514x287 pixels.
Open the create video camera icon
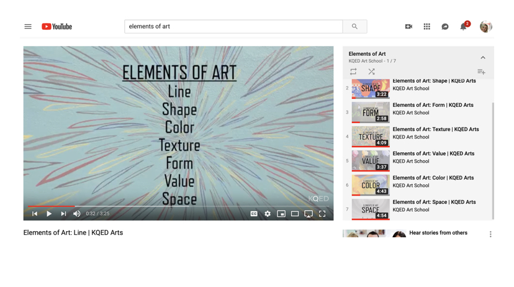click(408, 27)
